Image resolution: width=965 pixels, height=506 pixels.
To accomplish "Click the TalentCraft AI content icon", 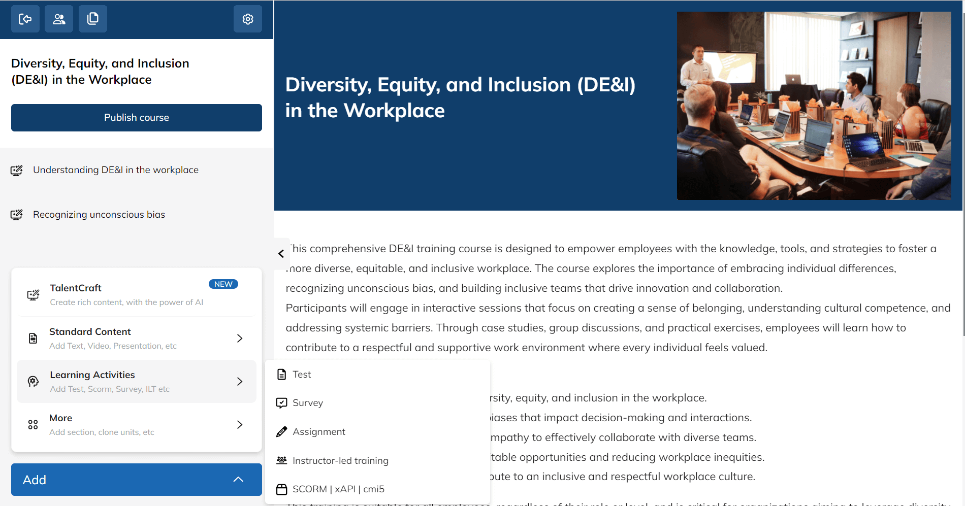I will pyautogui.click(x=33, y=295).
